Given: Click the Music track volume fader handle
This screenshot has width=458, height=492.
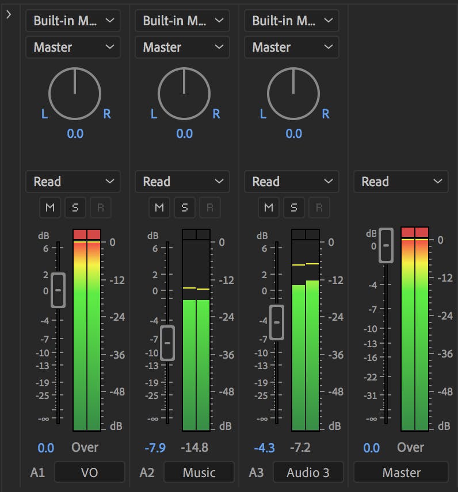Looking at the screenshot, I should point(167,343).
